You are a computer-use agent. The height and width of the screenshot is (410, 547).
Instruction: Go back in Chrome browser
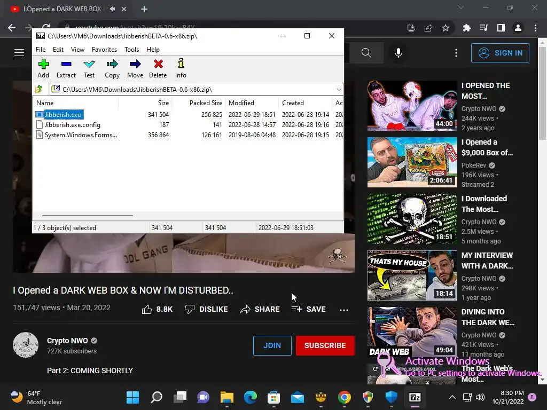[x=12, y=28]
